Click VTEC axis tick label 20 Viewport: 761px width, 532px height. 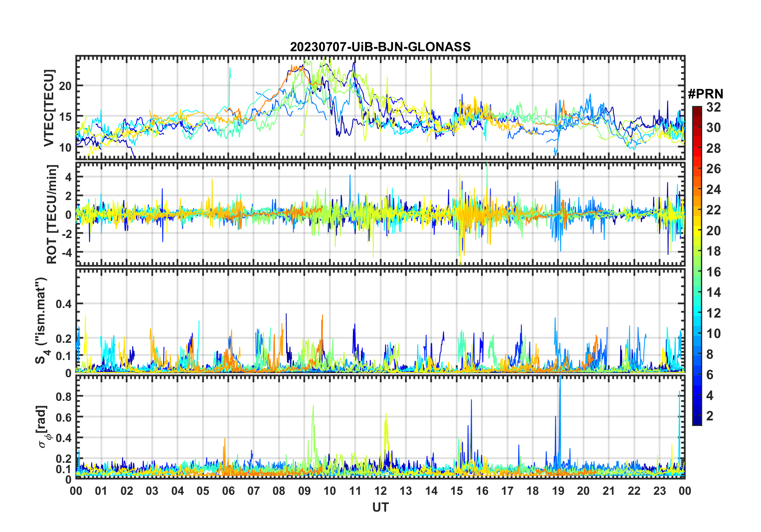click(65, 86)
